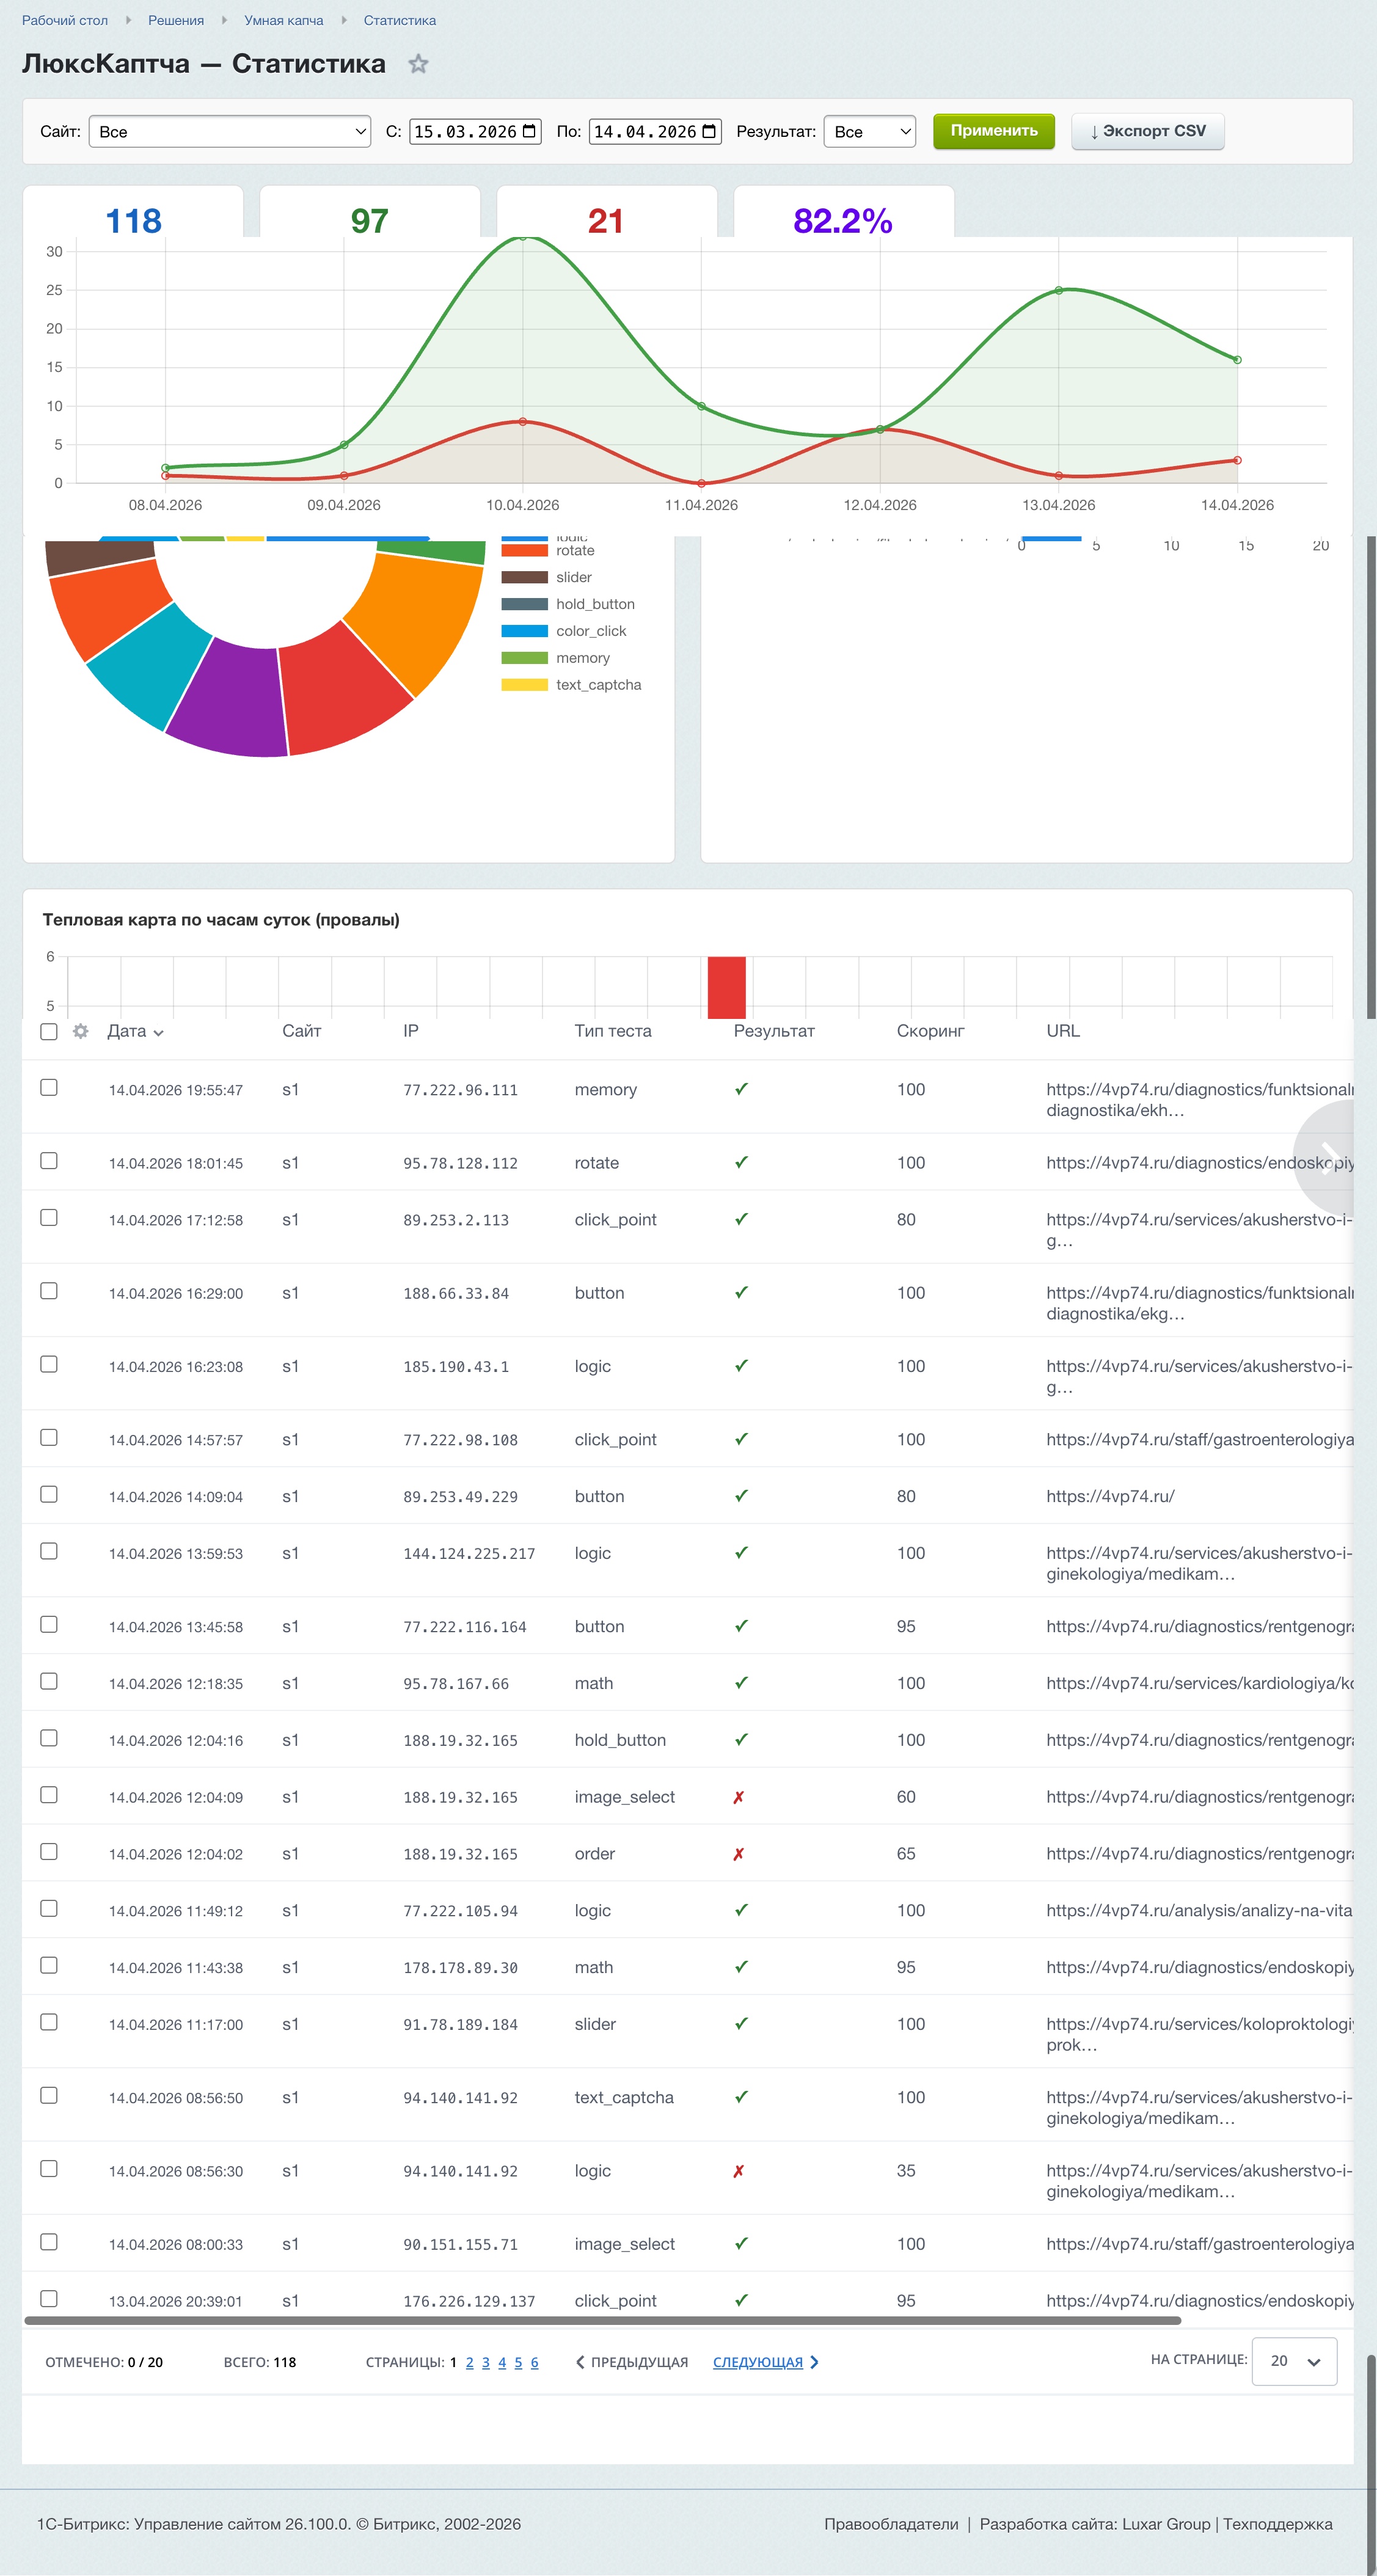Sort by Дата column arrow
The width and height of the screenshot is (1377, 2576).
click(x=158, y=1033)
